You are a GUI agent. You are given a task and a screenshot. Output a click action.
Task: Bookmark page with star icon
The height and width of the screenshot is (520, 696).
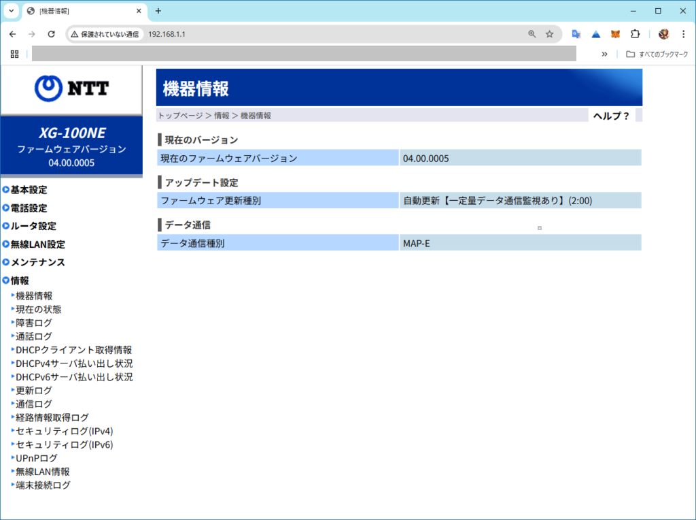coord(549,34)
